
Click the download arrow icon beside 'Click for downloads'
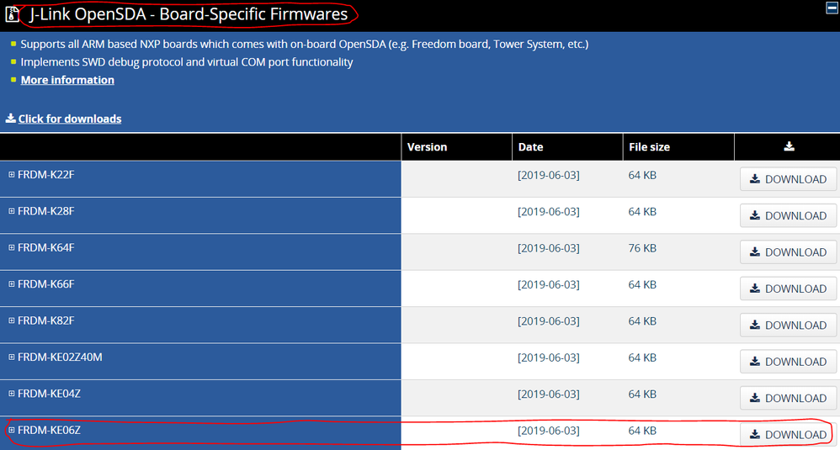pos(11,119)
